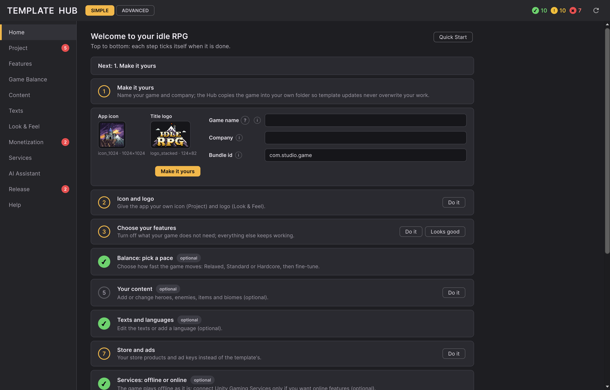Click the App icon castle thumbnail
The image size is (610, 390).
click(112, 135)
